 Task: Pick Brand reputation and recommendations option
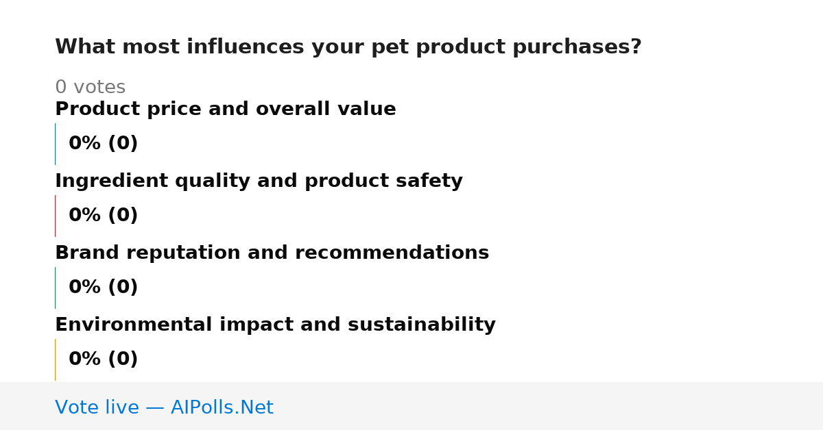272,253
